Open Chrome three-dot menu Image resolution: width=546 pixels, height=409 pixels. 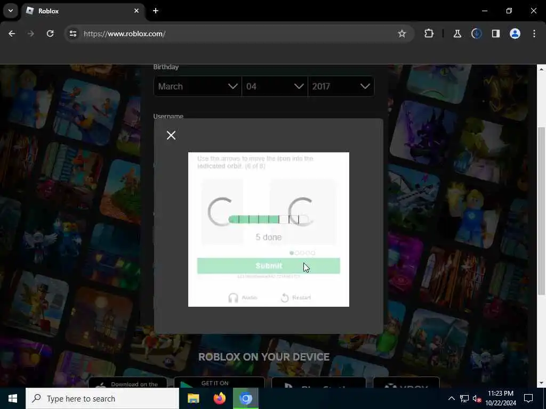(534, 34)
